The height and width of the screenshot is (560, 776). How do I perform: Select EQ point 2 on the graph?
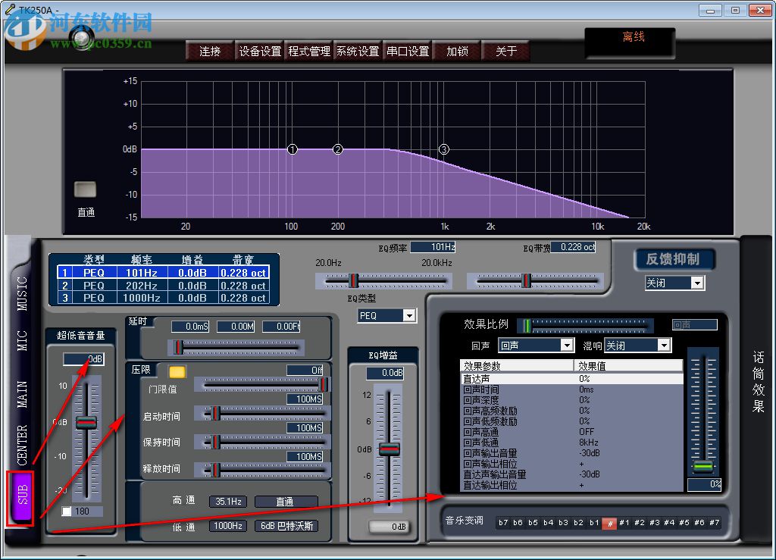click(338, 150)
